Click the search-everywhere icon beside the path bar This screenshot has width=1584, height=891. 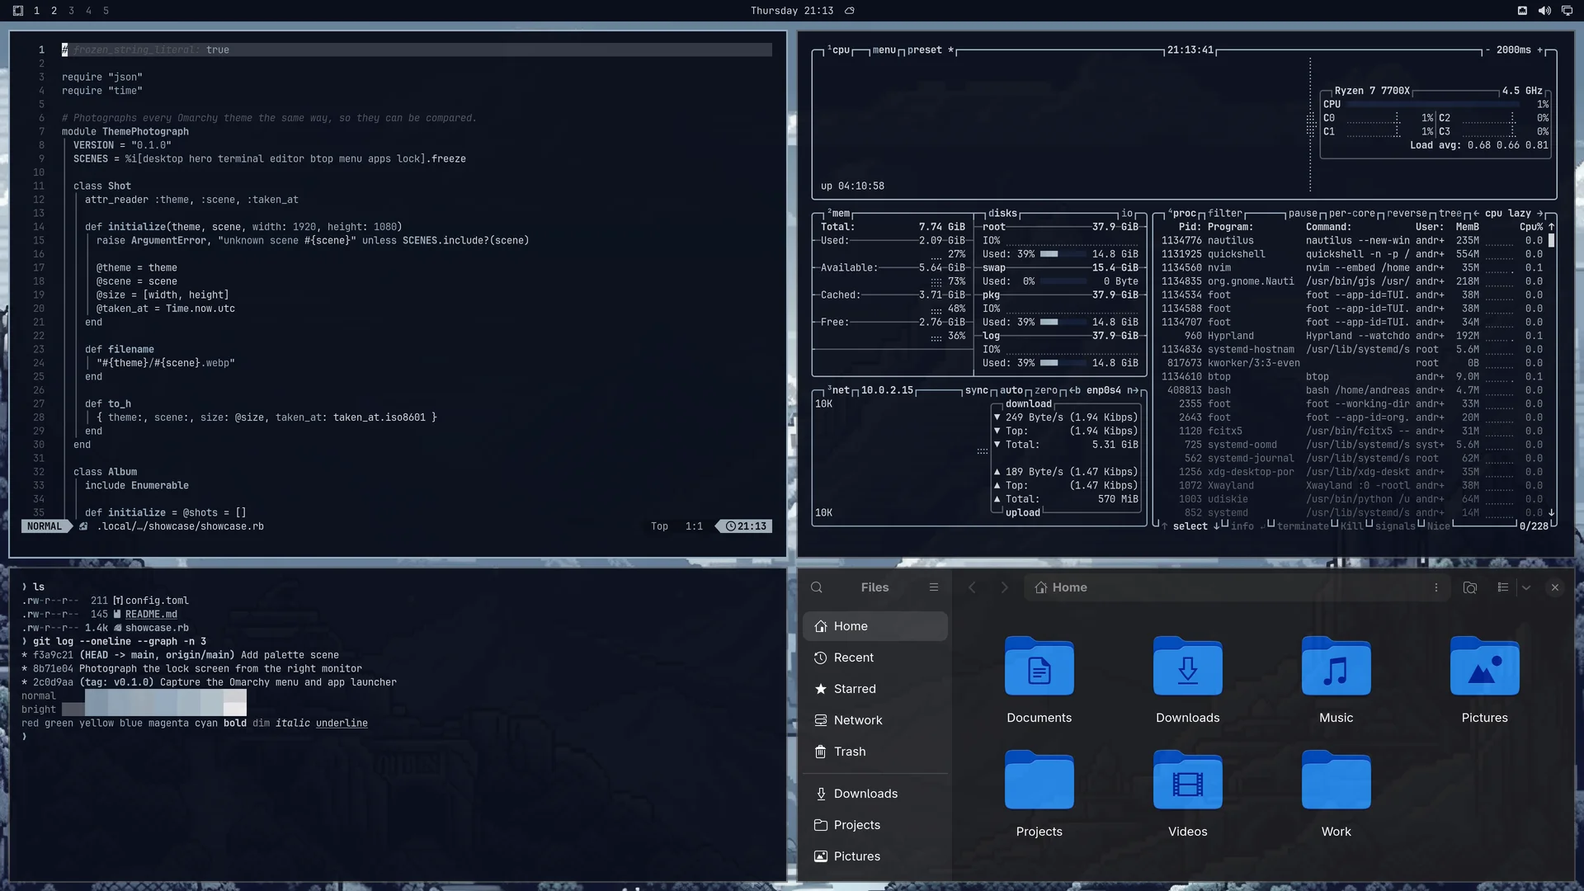(x=1469, y=587)
